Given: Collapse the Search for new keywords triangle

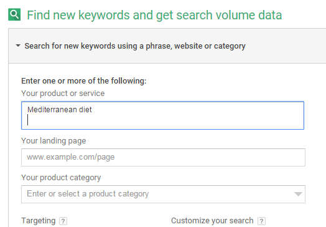Looking at the screenshot, I should pyautogui.click(x=18, y=46).
